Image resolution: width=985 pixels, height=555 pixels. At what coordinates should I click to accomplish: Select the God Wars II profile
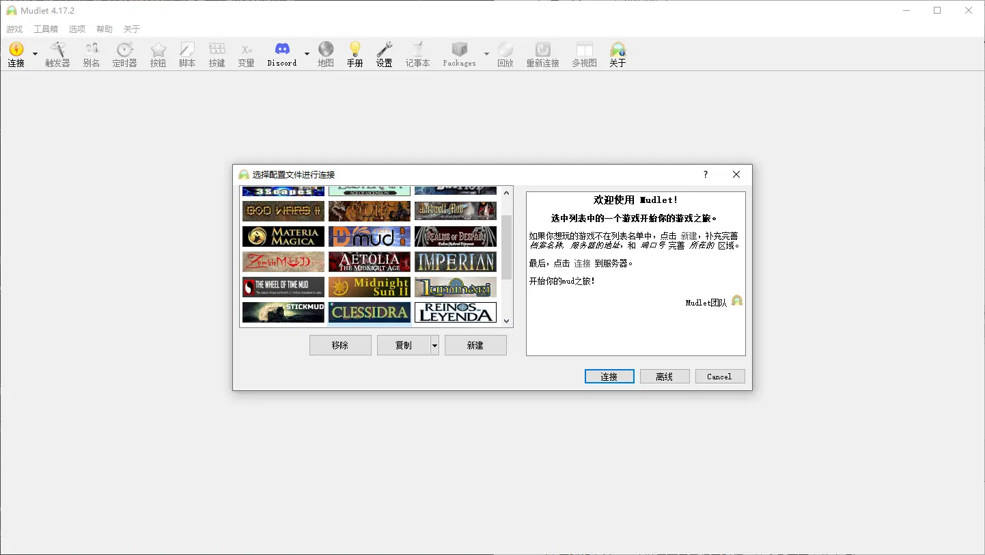[283, 211]
